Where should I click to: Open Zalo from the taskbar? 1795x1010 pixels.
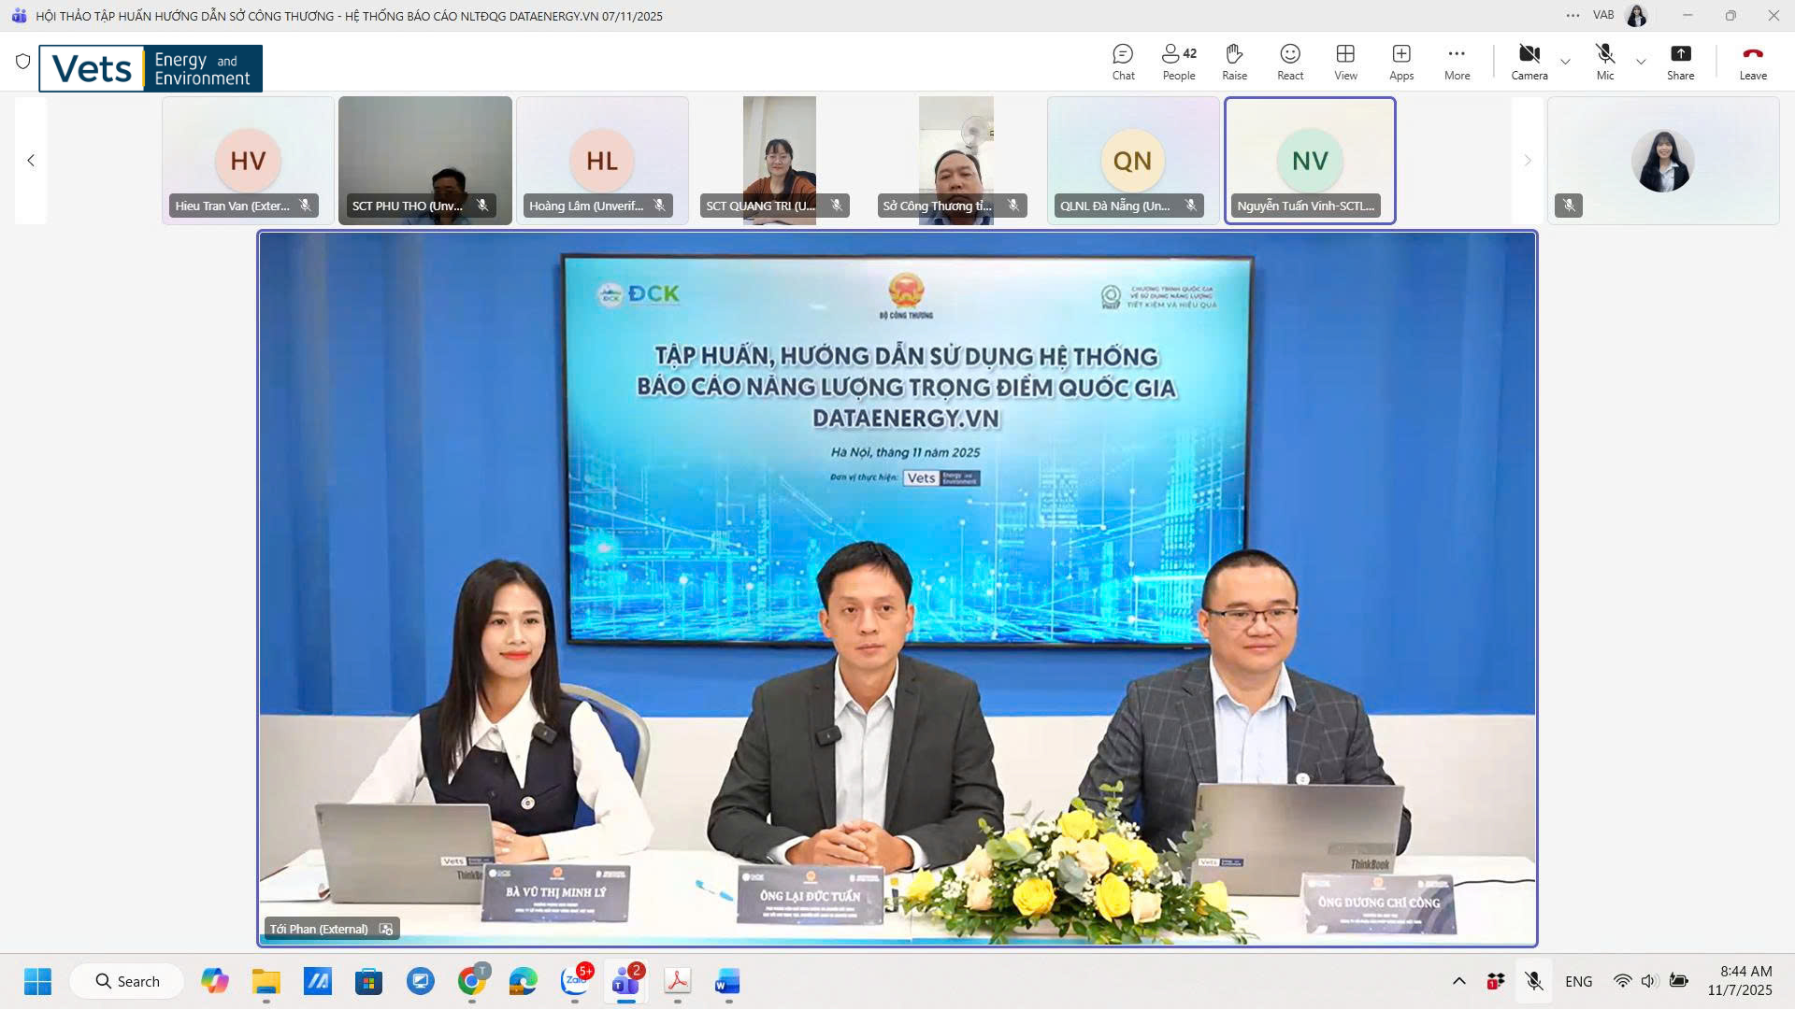click(574, 981)
